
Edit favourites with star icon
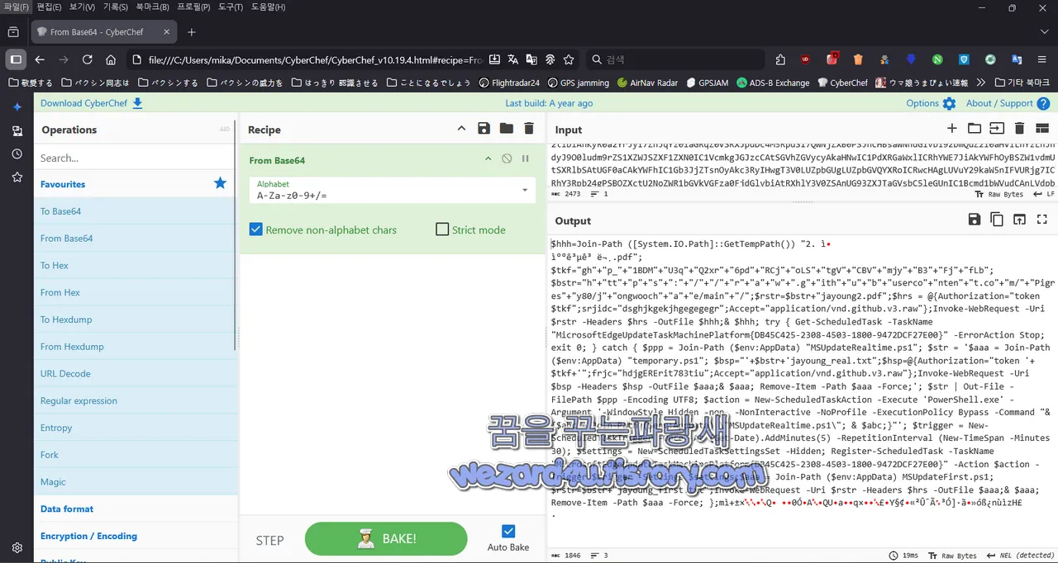(x=220, y=183)
